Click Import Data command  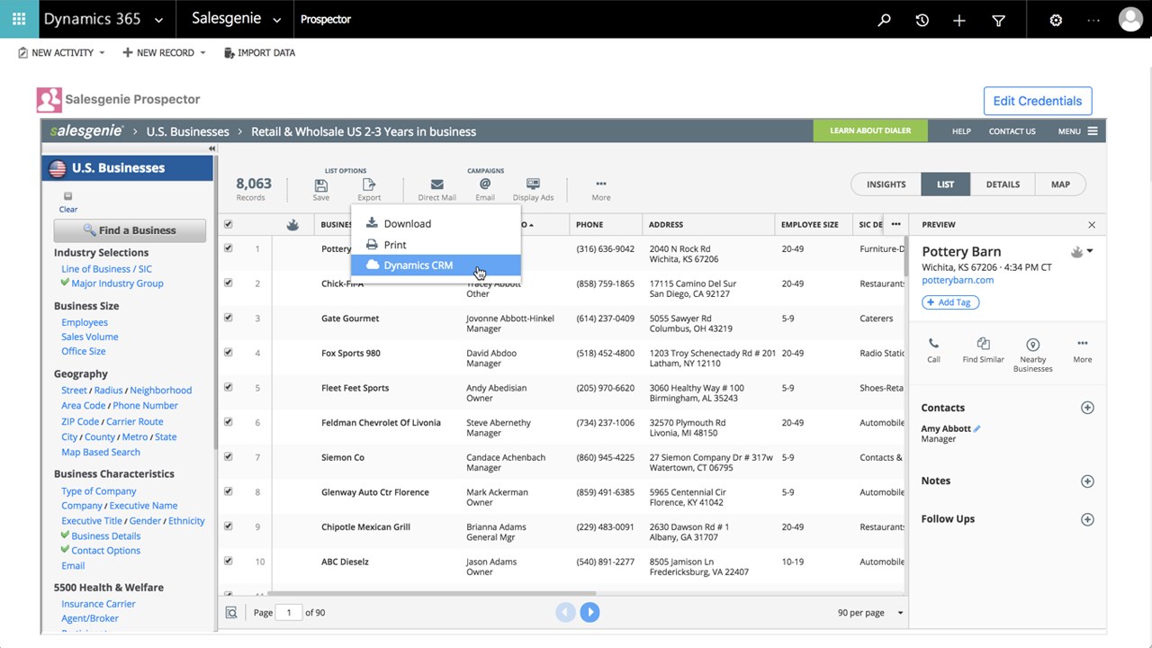coord(257,53)
